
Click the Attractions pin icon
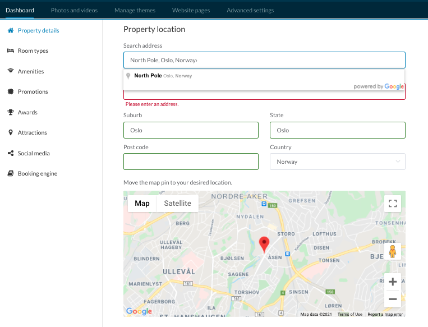pos(10,132)
